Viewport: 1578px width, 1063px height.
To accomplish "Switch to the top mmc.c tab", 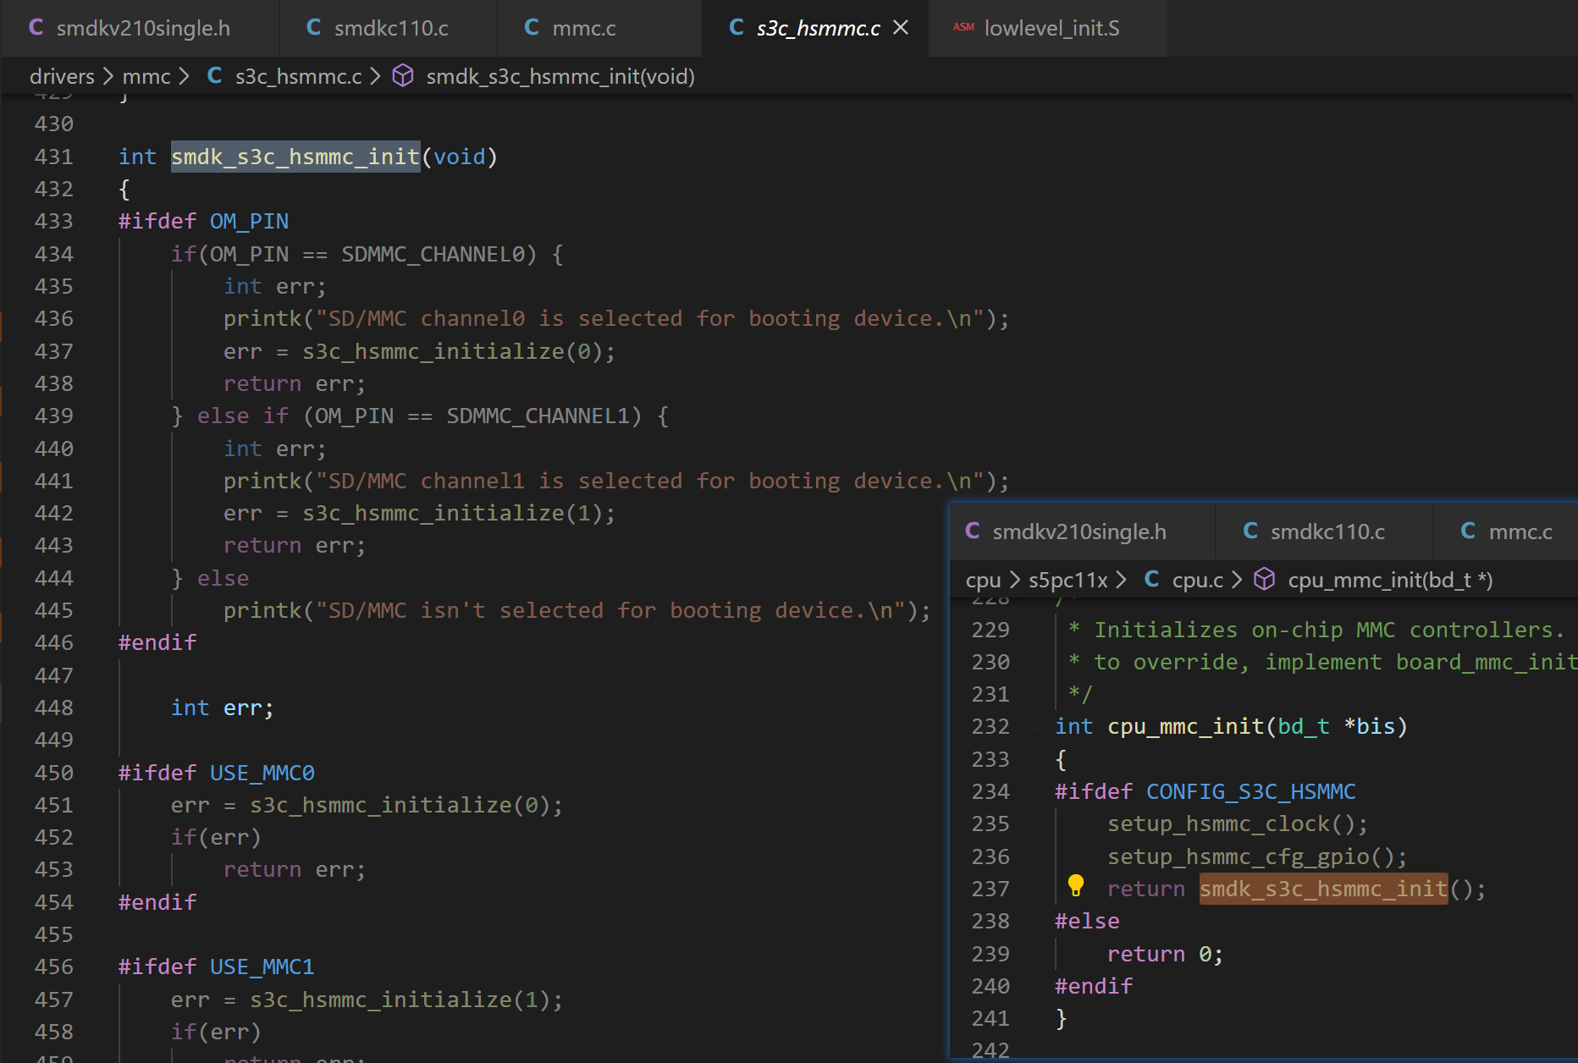I will tap(583, 28).
